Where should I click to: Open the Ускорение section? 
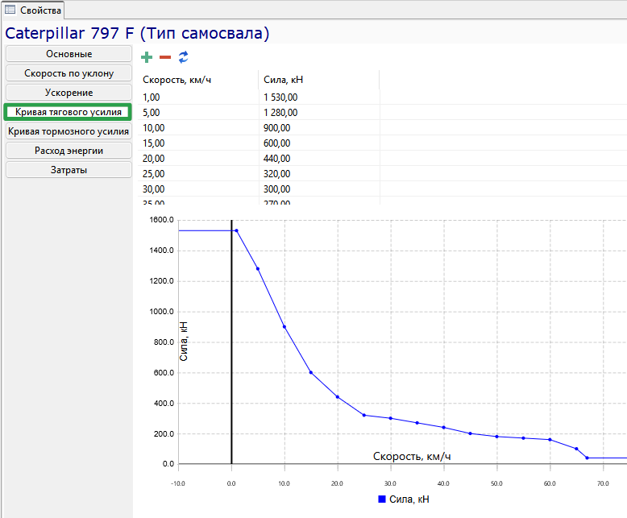coord(69,93)
